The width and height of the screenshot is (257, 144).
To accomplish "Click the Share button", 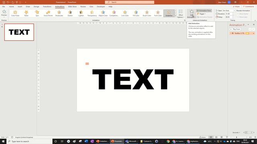I will 236,6.
